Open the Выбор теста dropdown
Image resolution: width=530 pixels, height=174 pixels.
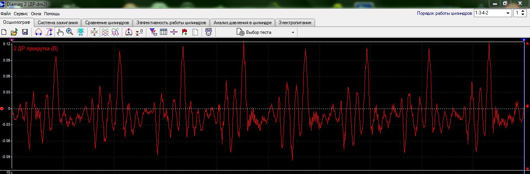(266, 32)
